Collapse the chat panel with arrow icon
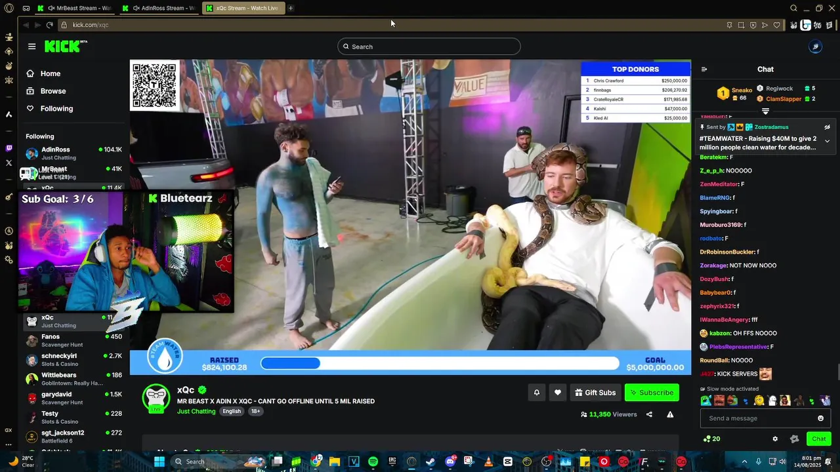The width and height of the screenshot is (840, 472). click(x=704, y=69)
